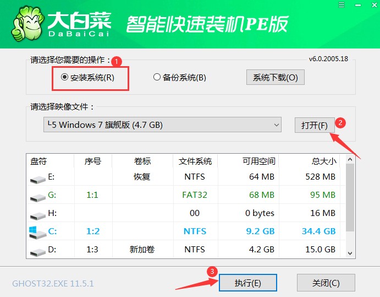This screenshot has height=297, width=380.
Task: Click the 关闭(C) button
Action: click(326, 283)
